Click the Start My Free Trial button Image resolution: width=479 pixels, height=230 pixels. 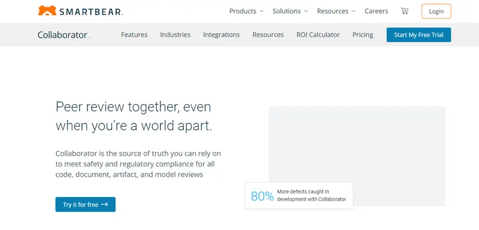coord(419,35)
